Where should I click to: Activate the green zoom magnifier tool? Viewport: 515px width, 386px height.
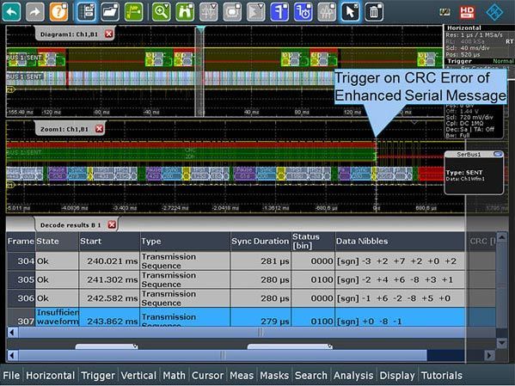pyautogui.click(x=161, y=12)
